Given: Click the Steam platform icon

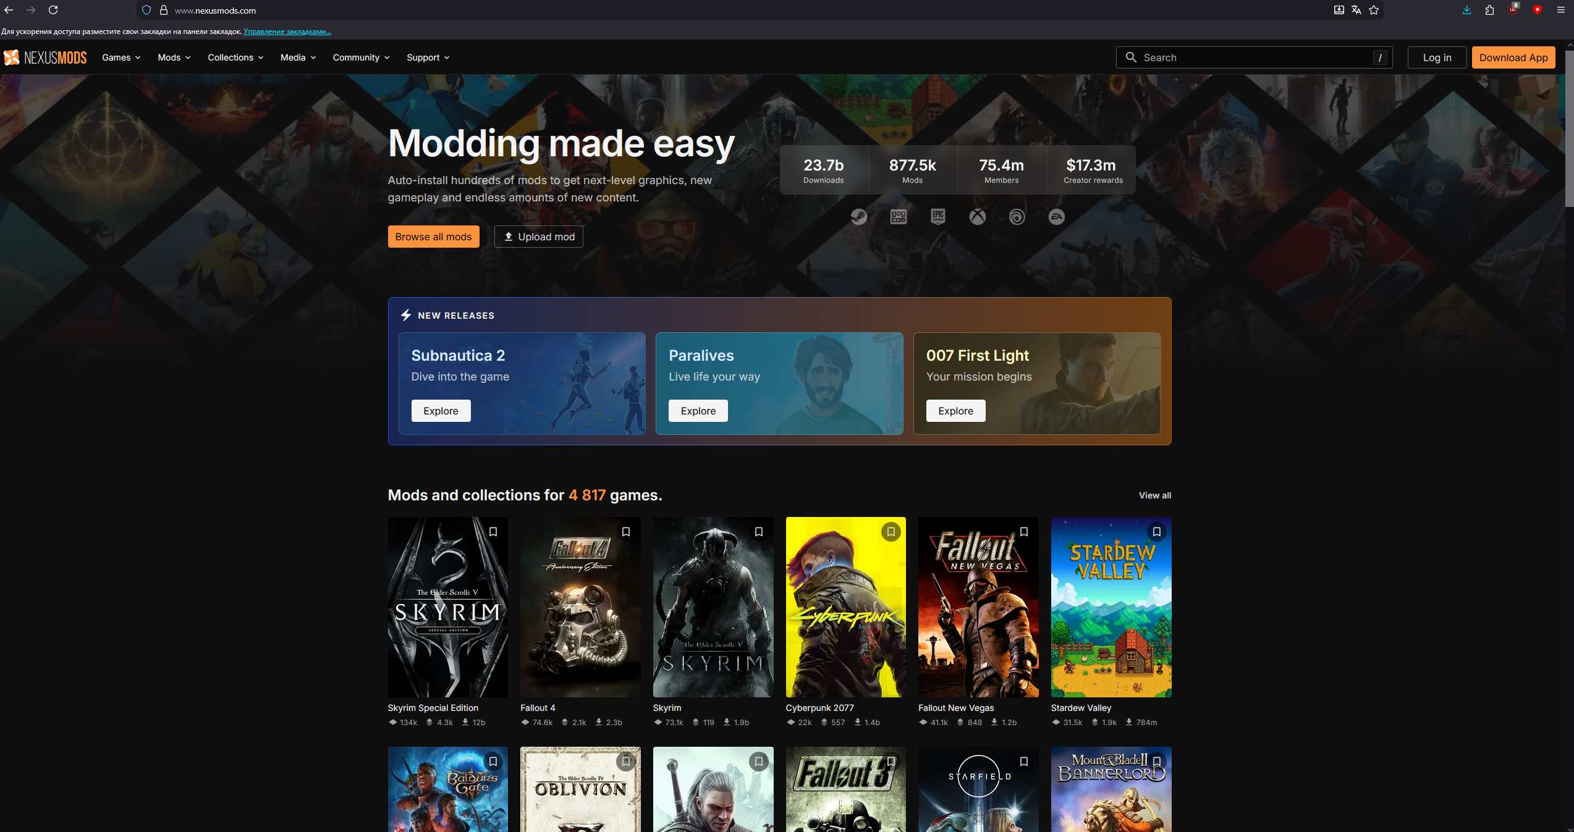Looking at the screenshot, I should point(859,217).
